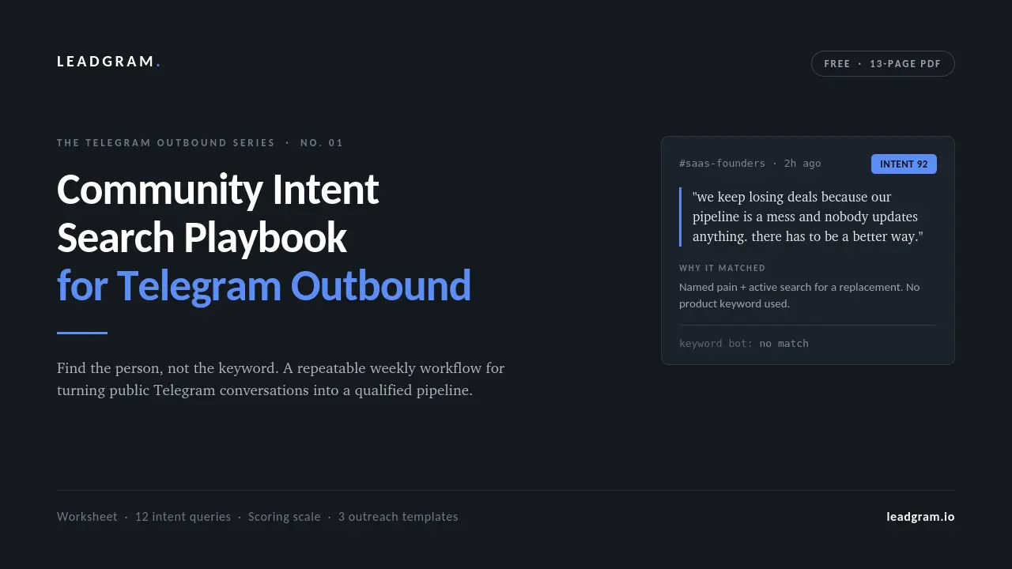This screenshot has width=1012, height=569.
Task: Click THE TELEGRAM OUTBOUND SERIES label
Action: point(166,143)
